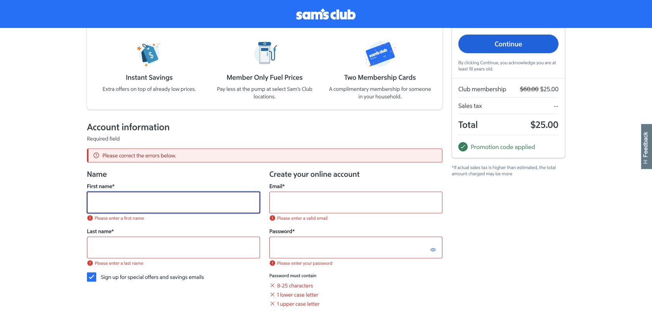Viewport: 652px width, 311px height.
Task: Click the error icon beside 'Please enter your password'
Action: pyautogui.click(x=272, y=263)
